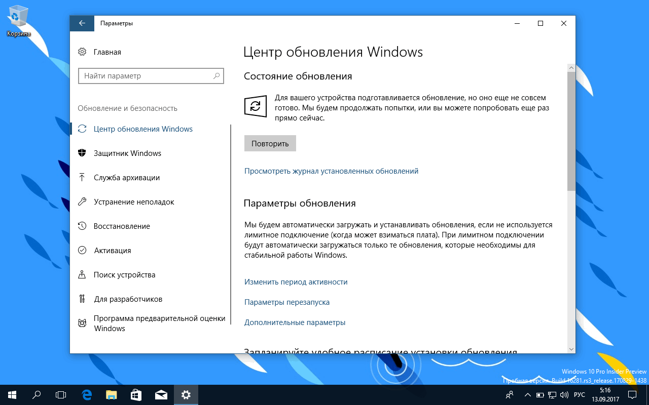
Task: Open Устранение неполадок settings
Action: click(134, 201)
